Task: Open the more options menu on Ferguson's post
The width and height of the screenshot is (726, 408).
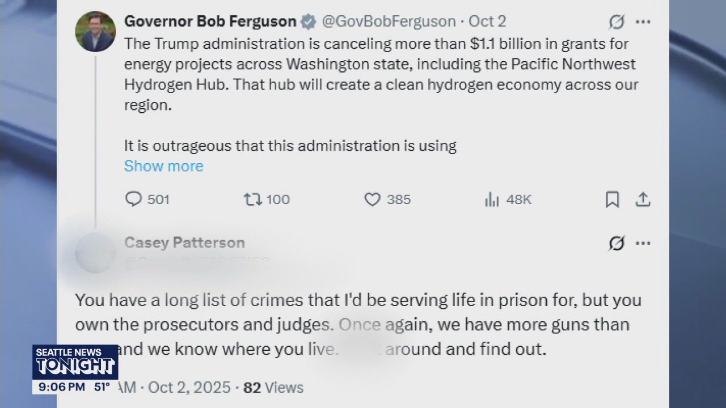Action: pyautogui.click(x=643, y=22)
